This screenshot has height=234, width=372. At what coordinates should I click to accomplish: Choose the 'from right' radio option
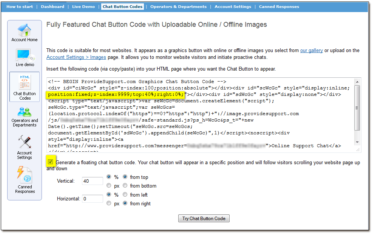tap(125, 203)
